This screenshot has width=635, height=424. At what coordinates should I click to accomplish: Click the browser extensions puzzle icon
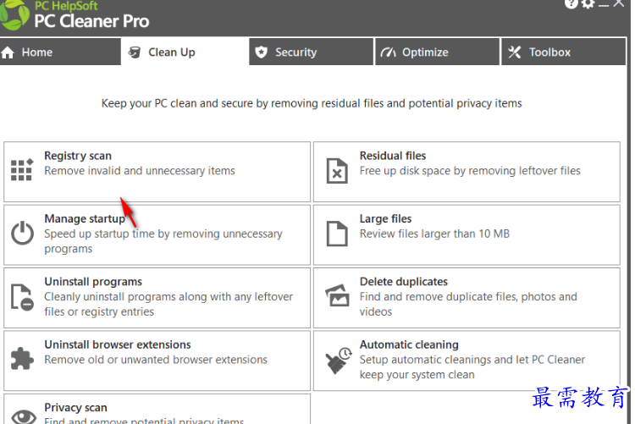(22, 358)
